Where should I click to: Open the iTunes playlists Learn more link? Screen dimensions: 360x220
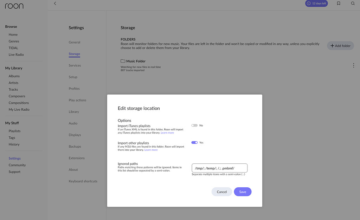[167, 132]
